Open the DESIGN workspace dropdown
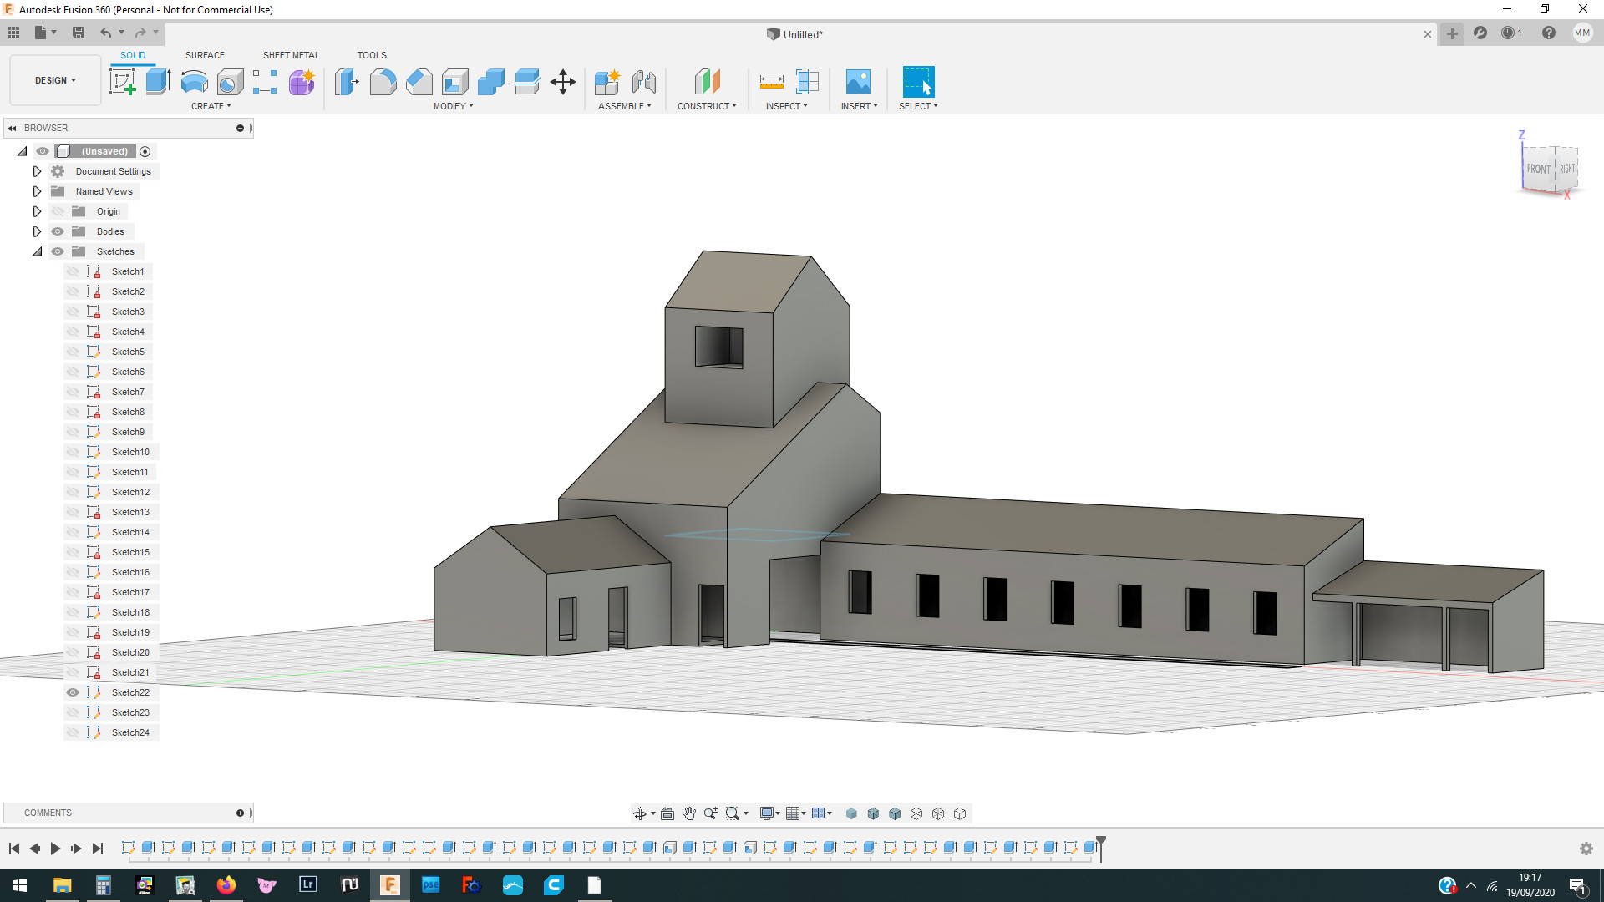Screen dimensions: 1604x902 (x=55, y=80)
